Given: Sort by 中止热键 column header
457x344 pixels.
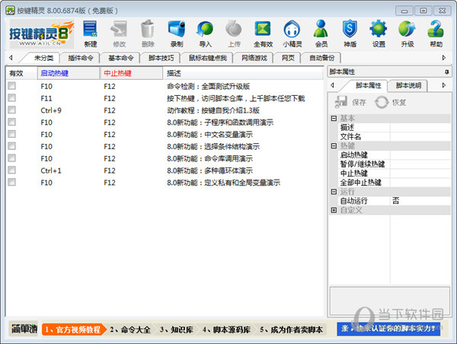Looking at the screenshot, I should coord(132,73).
